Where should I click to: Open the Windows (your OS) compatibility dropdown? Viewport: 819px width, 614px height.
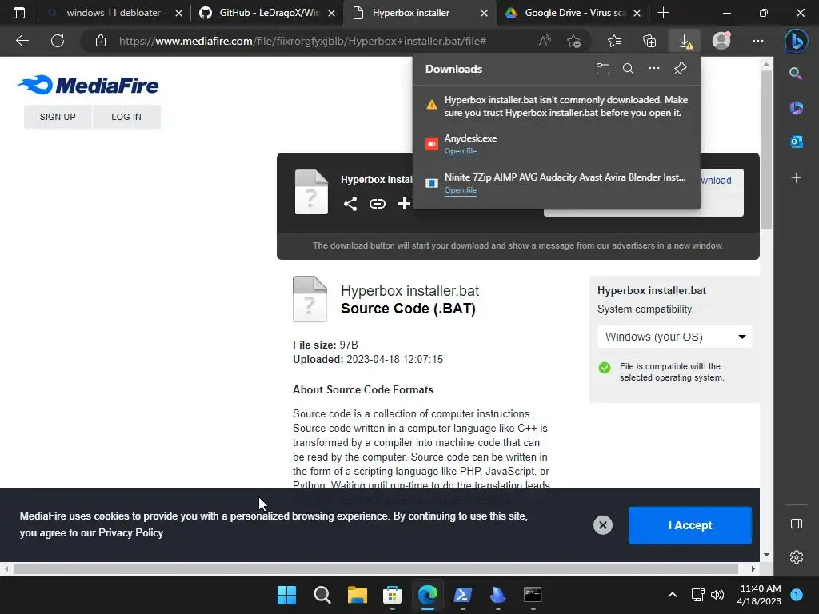click(674, 337)
